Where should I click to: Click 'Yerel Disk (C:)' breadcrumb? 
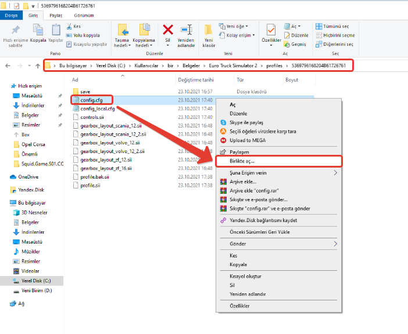110,66
